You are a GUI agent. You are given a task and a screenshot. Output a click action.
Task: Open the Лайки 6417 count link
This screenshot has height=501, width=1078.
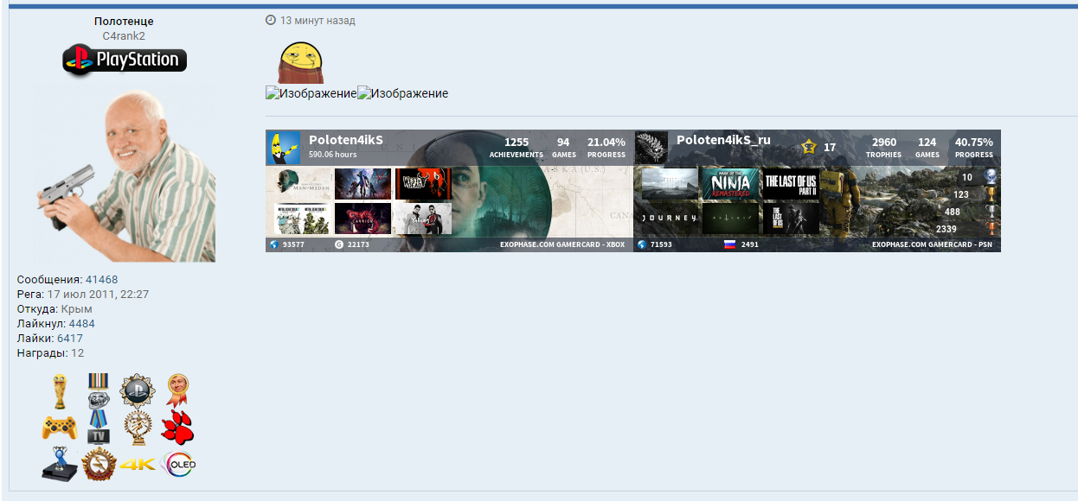[x=69, y=339]
